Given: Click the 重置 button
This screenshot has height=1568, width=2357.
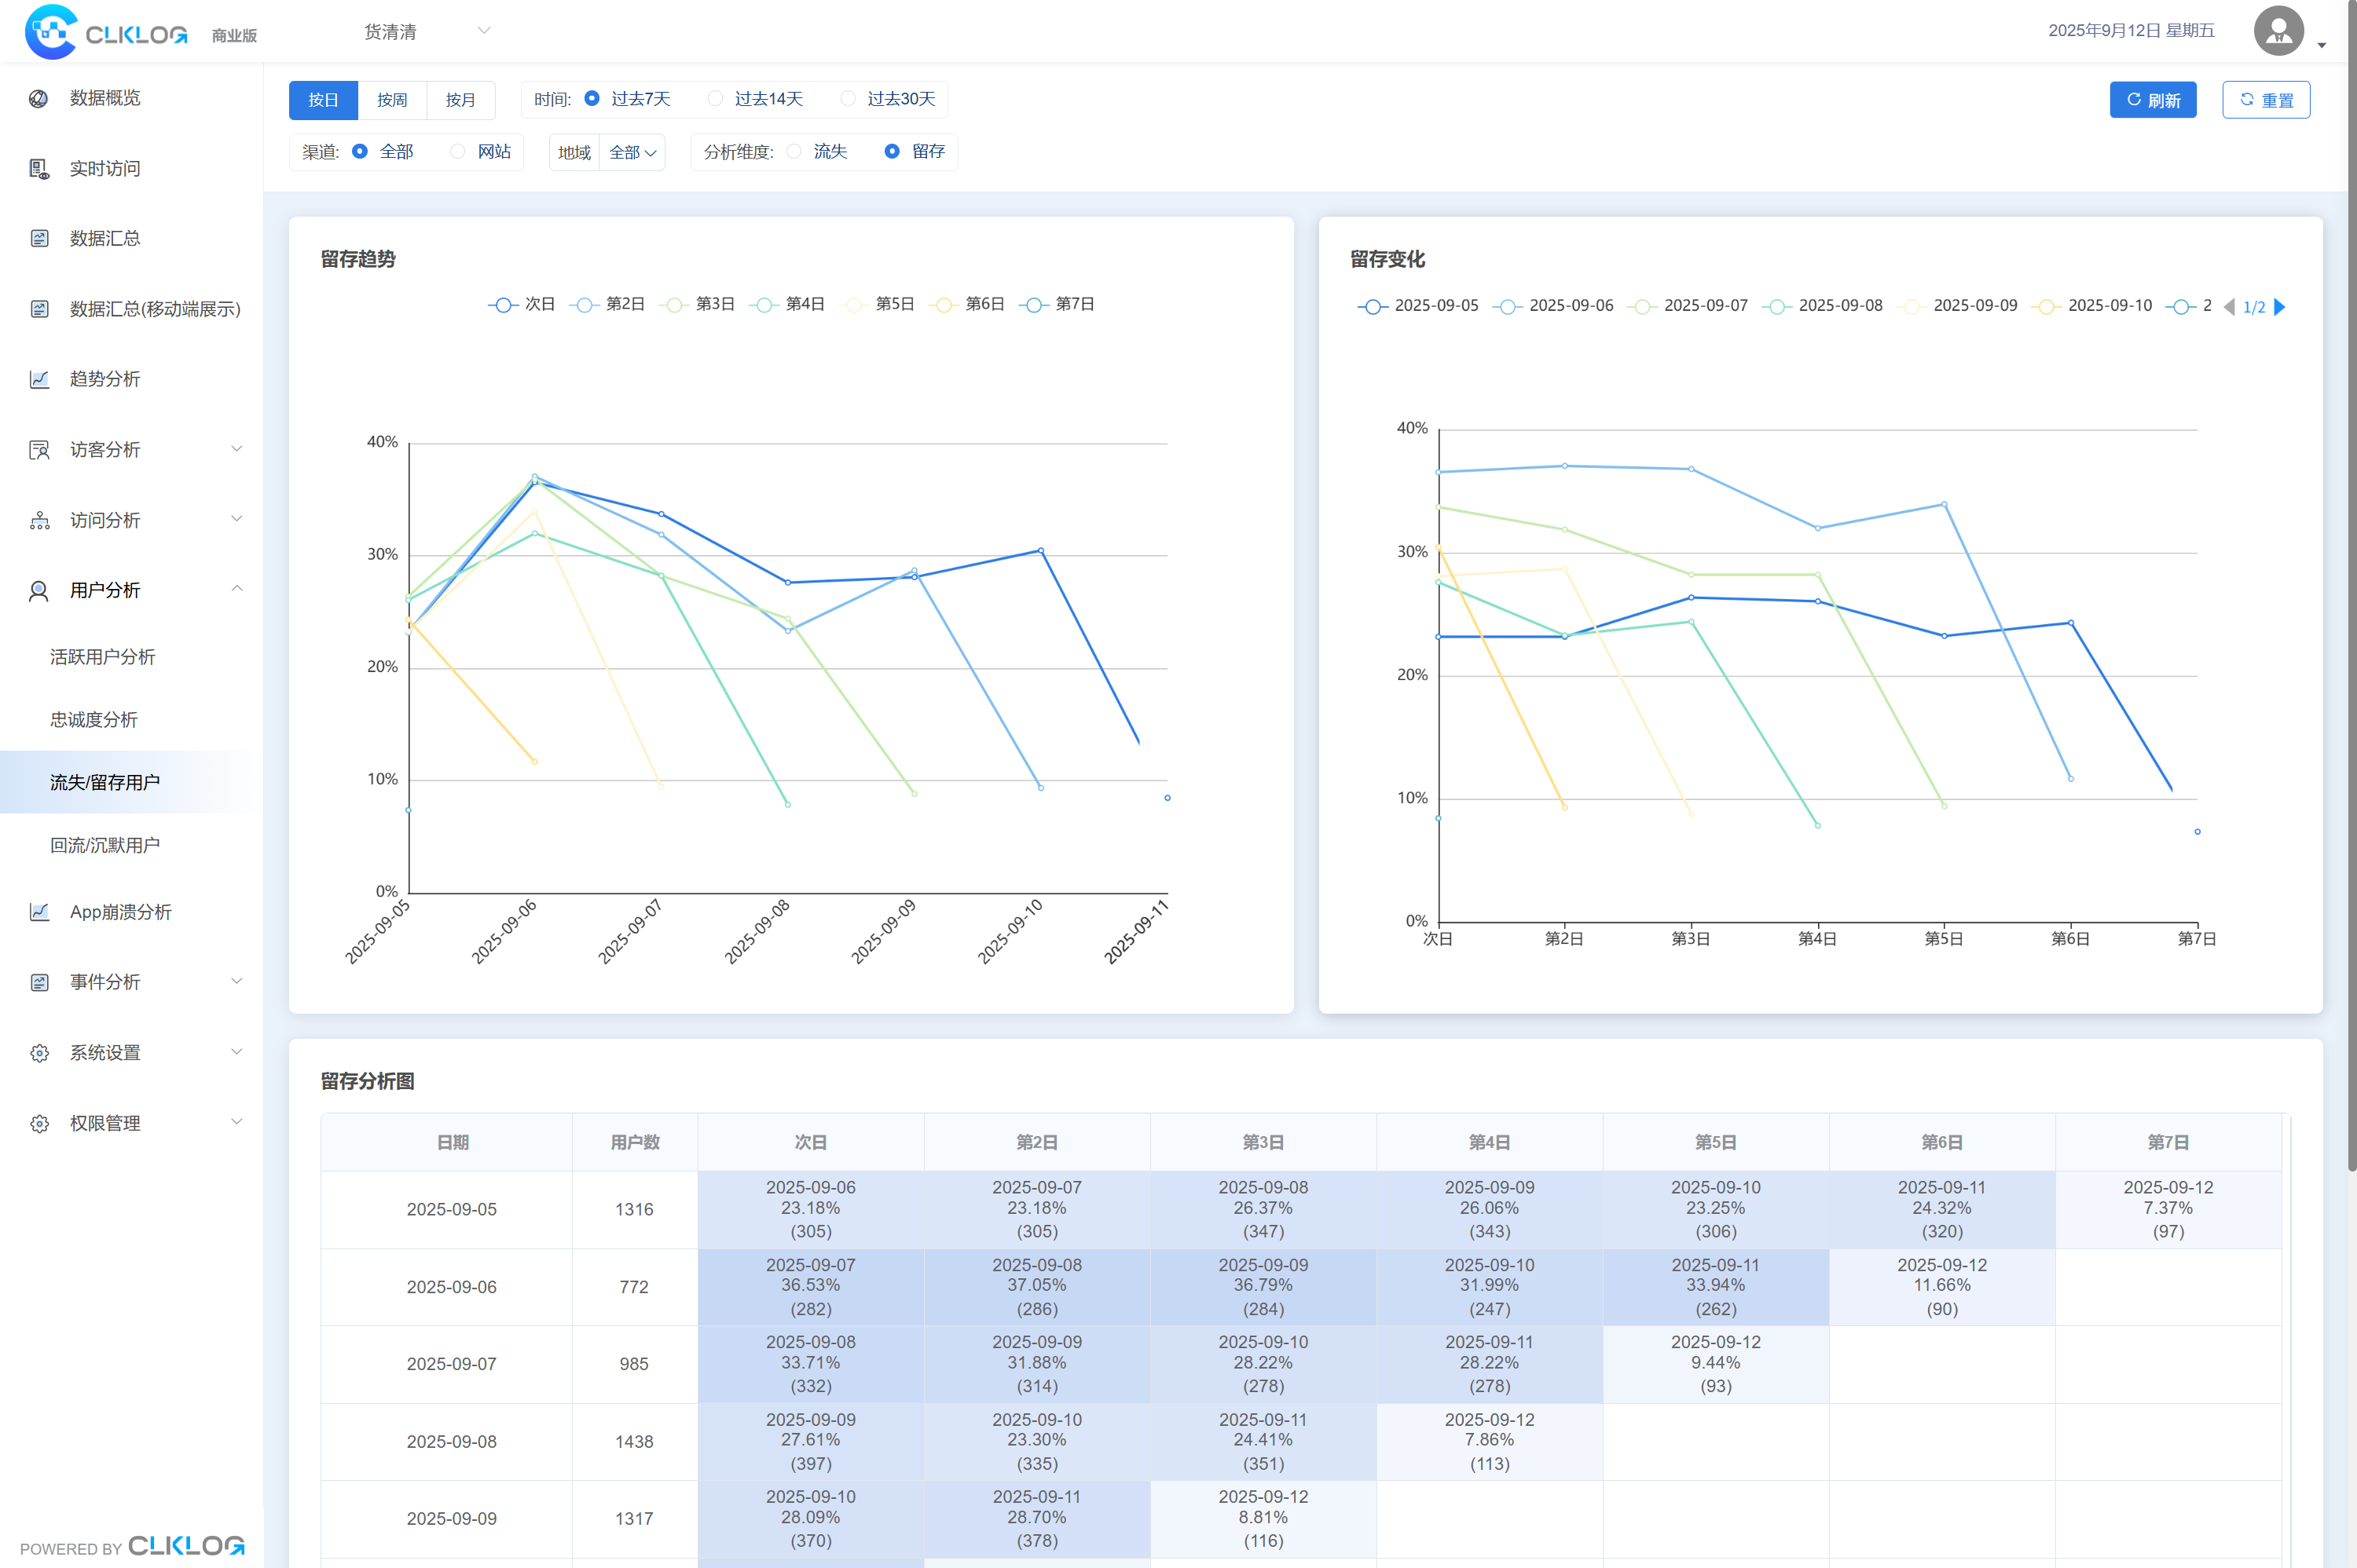Looking at the screenshot, I should click(2265, 100).
